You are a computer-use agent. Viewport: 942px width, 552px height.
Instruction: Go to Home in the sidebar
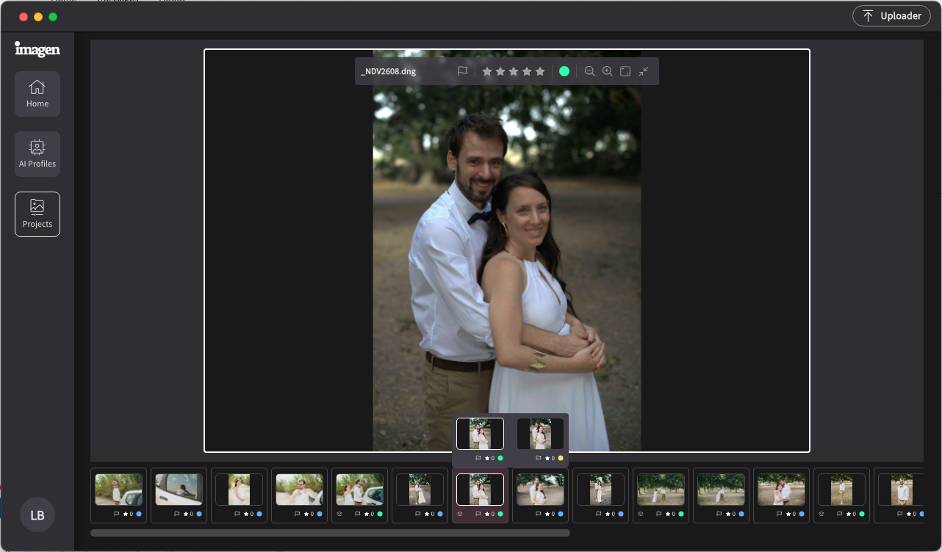[x=37, y=93]
